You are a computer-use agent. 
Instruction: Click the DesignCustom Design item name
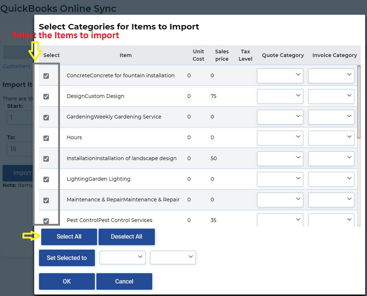(96, 96)
